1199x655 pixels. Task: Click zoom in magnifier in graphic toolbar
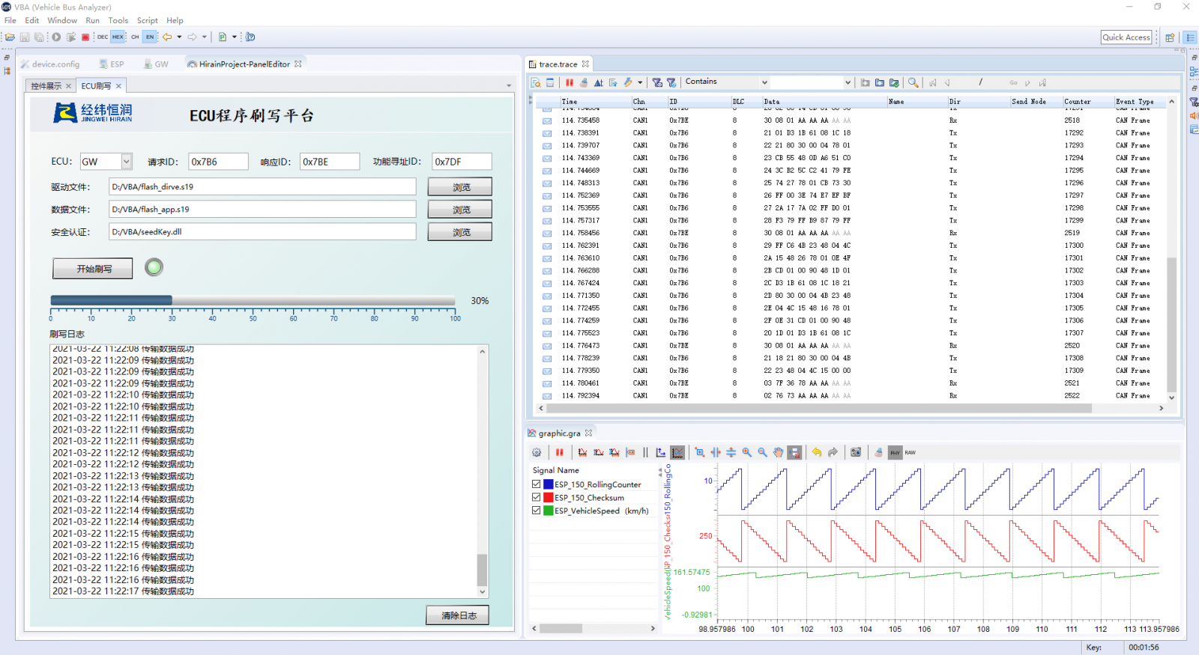point(747,452)
